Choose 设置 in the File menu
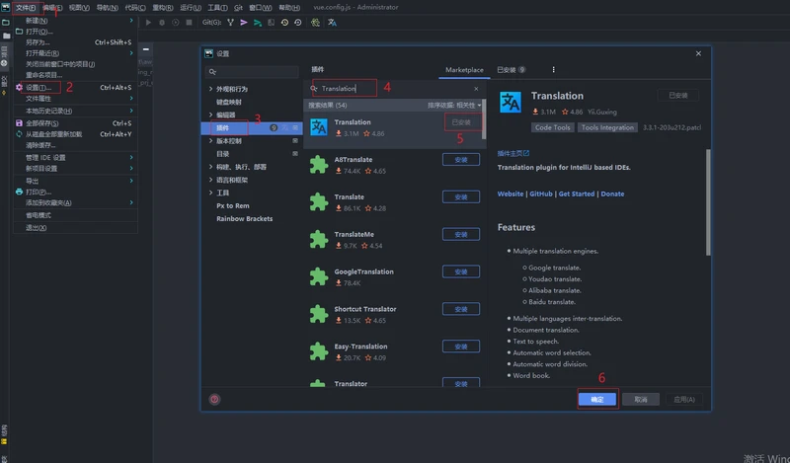 [76, 87]
